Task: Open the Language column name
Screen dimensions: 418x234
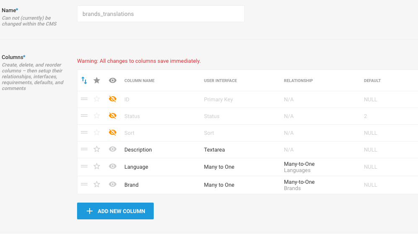Action: click(136, 167)
